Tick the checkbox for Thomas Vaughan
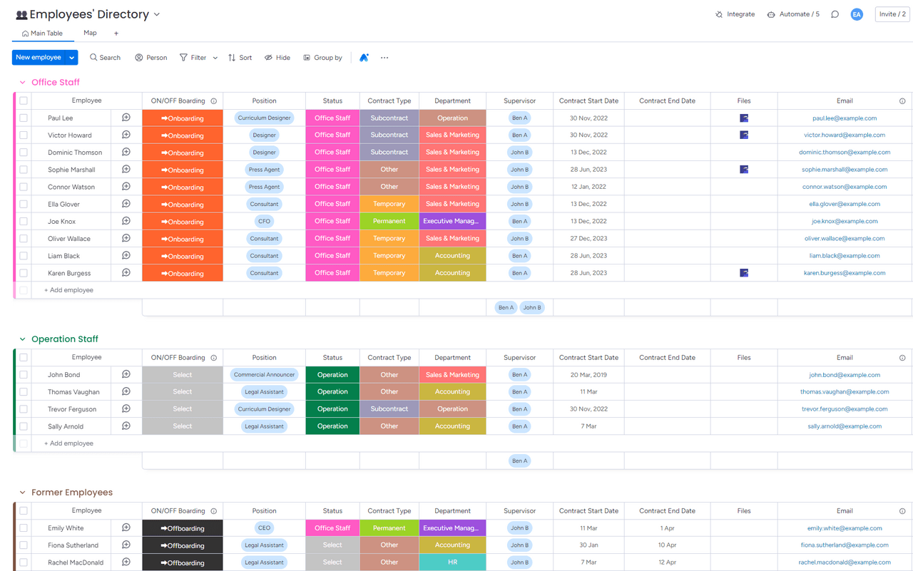Viewport: 913px width, 571px height. pos(24,392)
